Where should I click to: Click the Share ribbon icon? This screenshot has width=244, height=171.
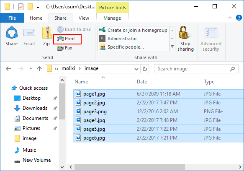click(12, 33)
